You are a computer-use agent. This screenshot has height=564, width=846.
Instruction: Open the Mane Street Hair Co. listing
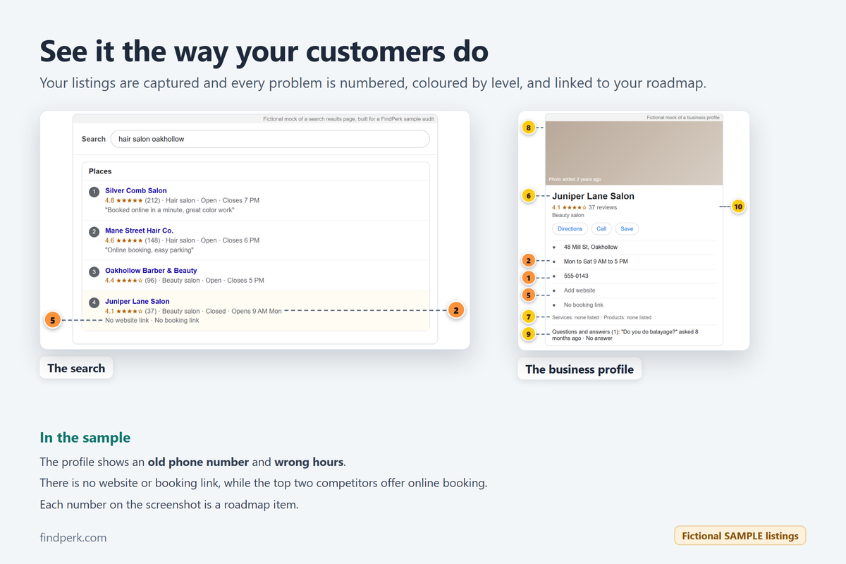[x=139, y=231]
